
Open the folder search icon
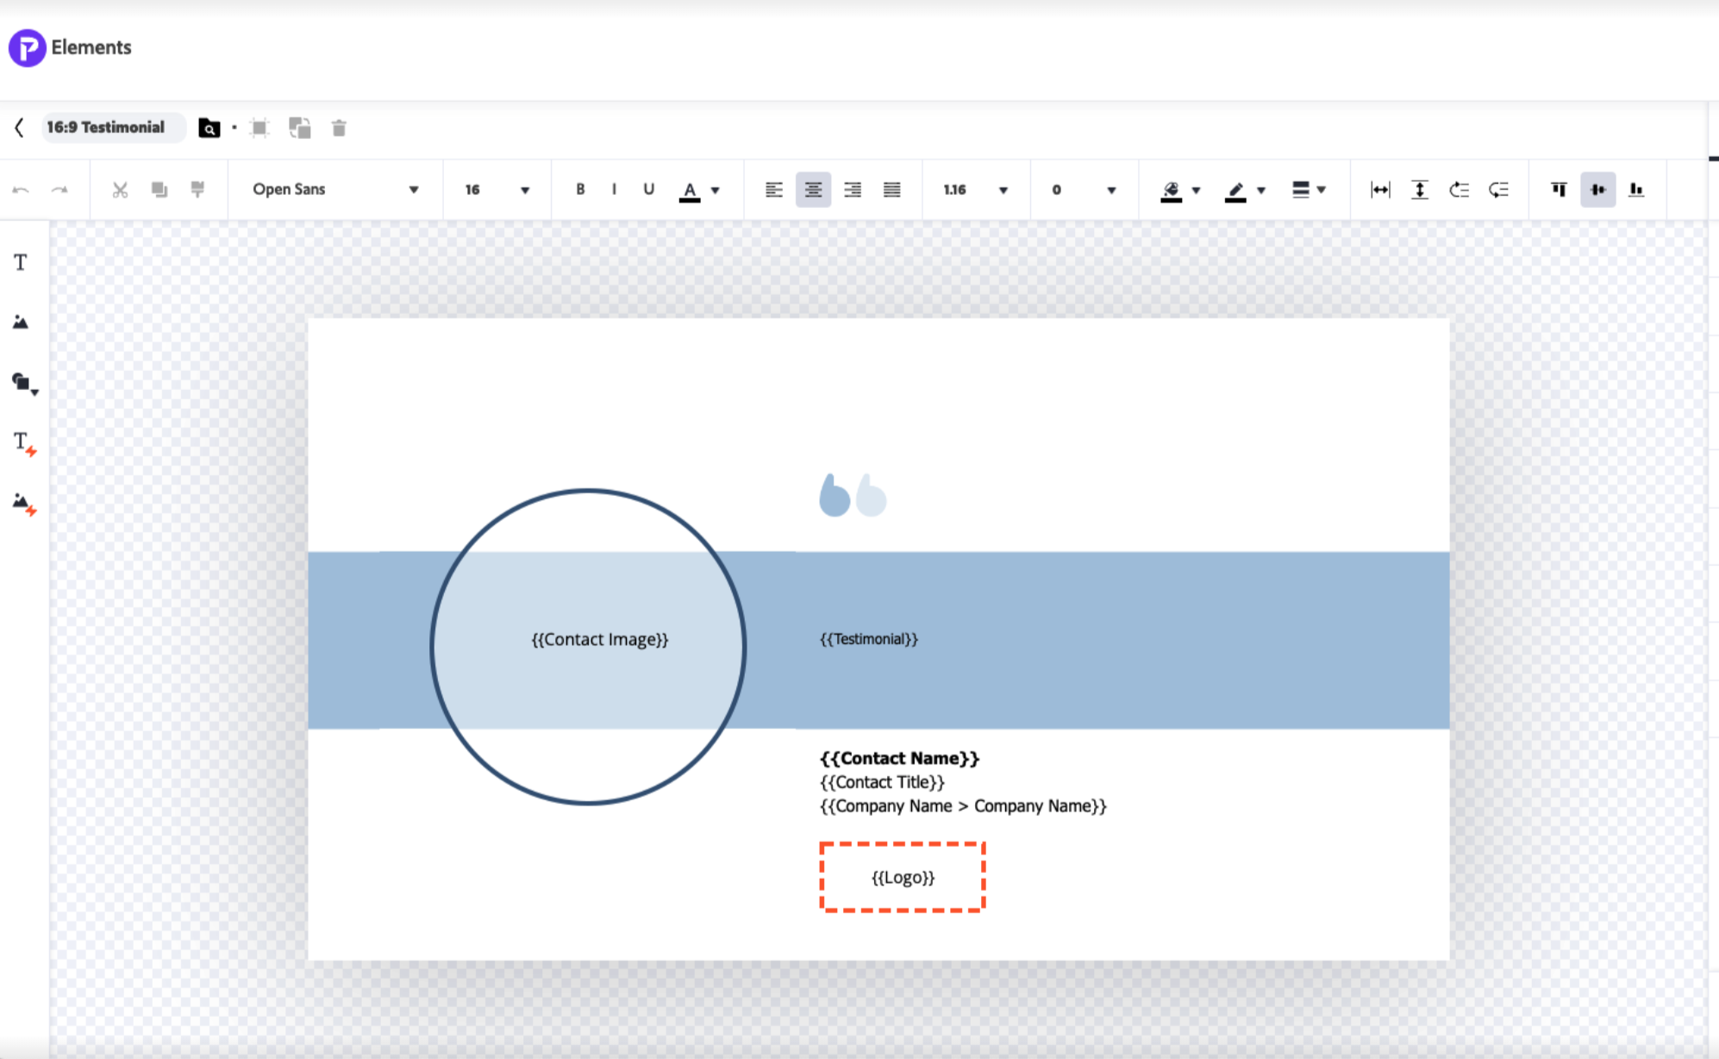(x=209, y=128)
